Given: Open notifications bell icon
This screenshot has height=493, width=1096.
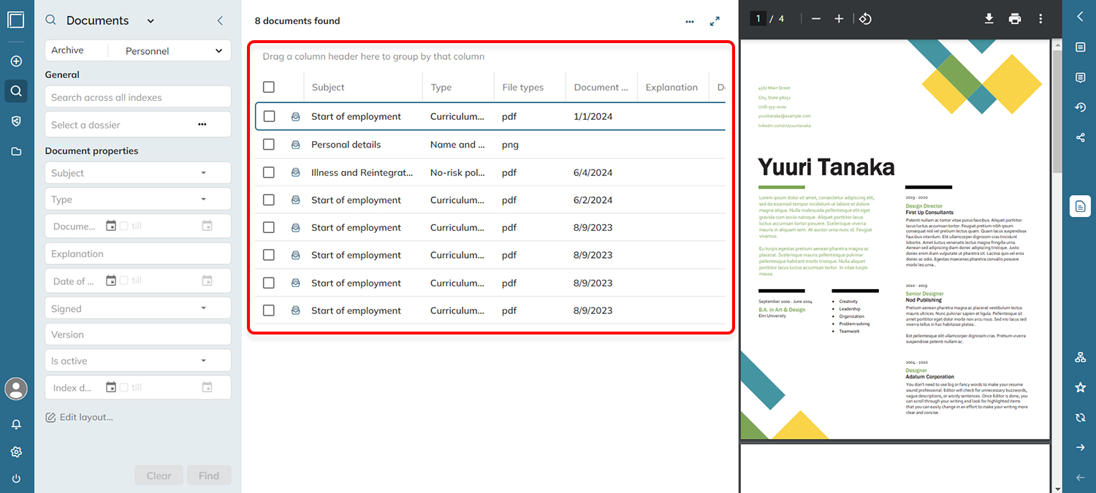Looking at the screenshot, I should pyautogui.click(x=16, y=424).
